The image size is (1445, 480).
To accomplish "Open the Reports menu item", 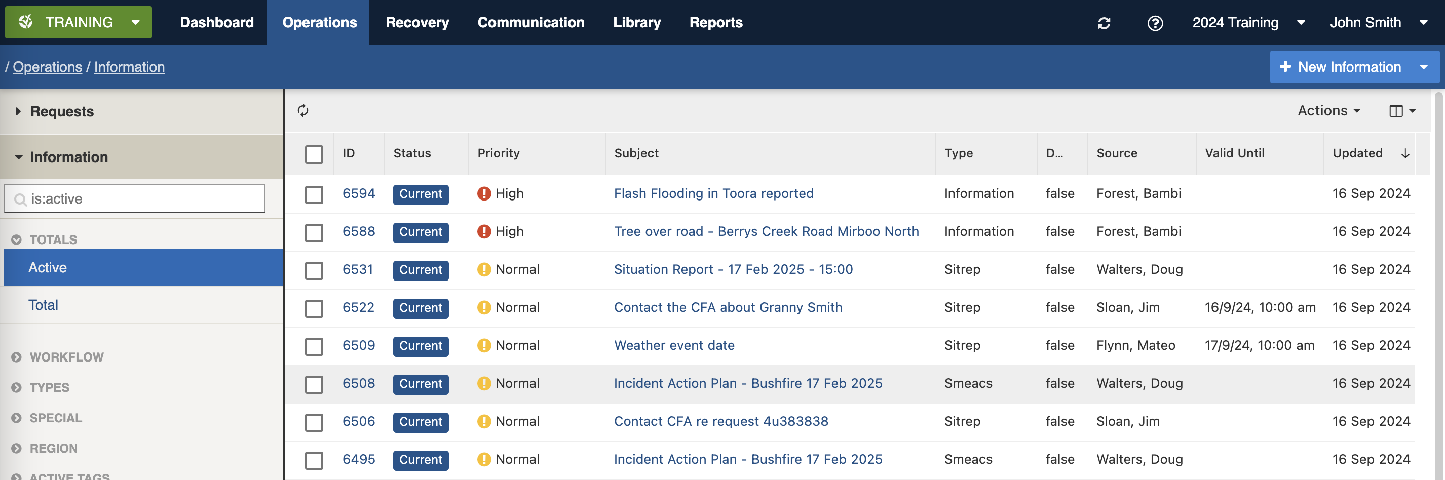I will pos(715,23).
